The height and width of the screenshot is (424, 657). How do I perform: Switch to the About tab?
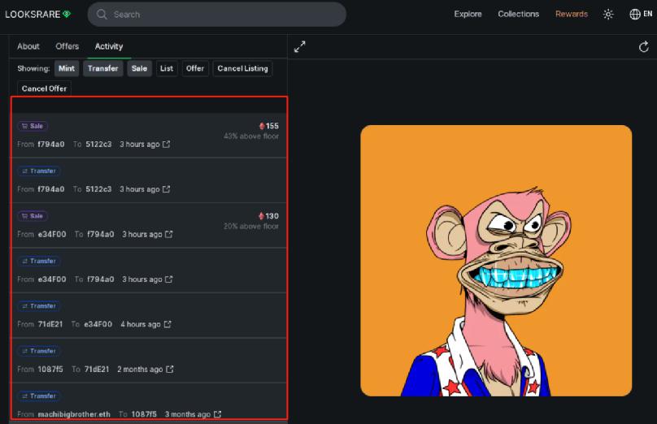click(28, 46)
